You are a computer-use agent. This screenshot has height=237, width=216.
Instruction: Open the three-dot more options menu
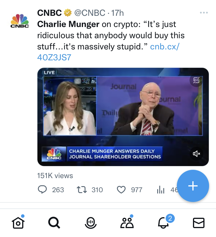point(204,13)
